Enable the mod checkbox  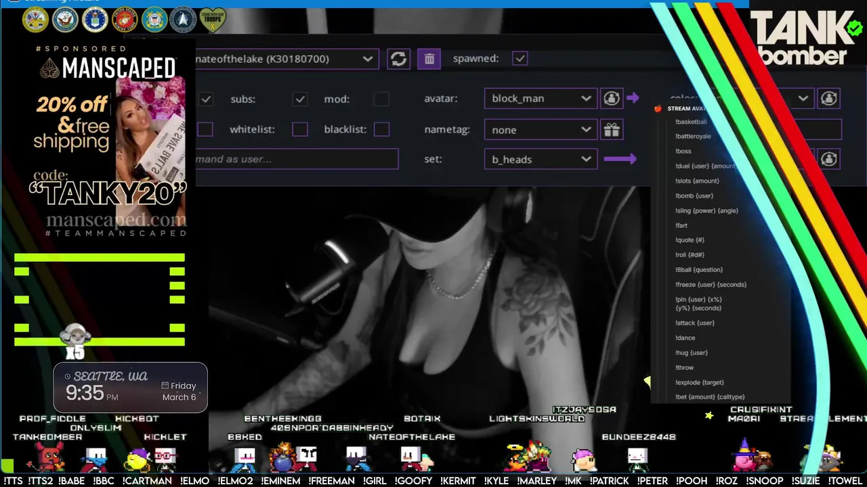(x=381, y=99)
